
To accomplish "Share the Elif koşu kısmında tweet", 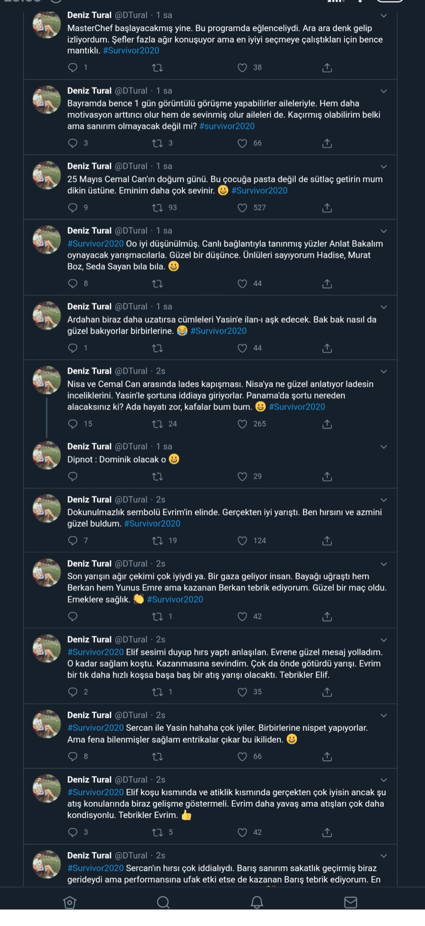I will (327, 832).
